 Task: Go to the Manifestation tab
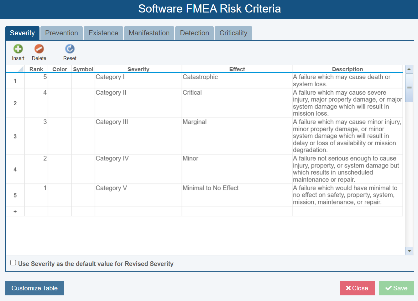[x=149, y=33]
